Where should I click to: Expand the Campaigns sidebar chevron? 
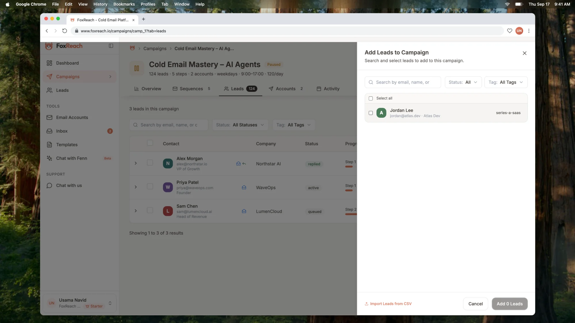pos(110,77)
